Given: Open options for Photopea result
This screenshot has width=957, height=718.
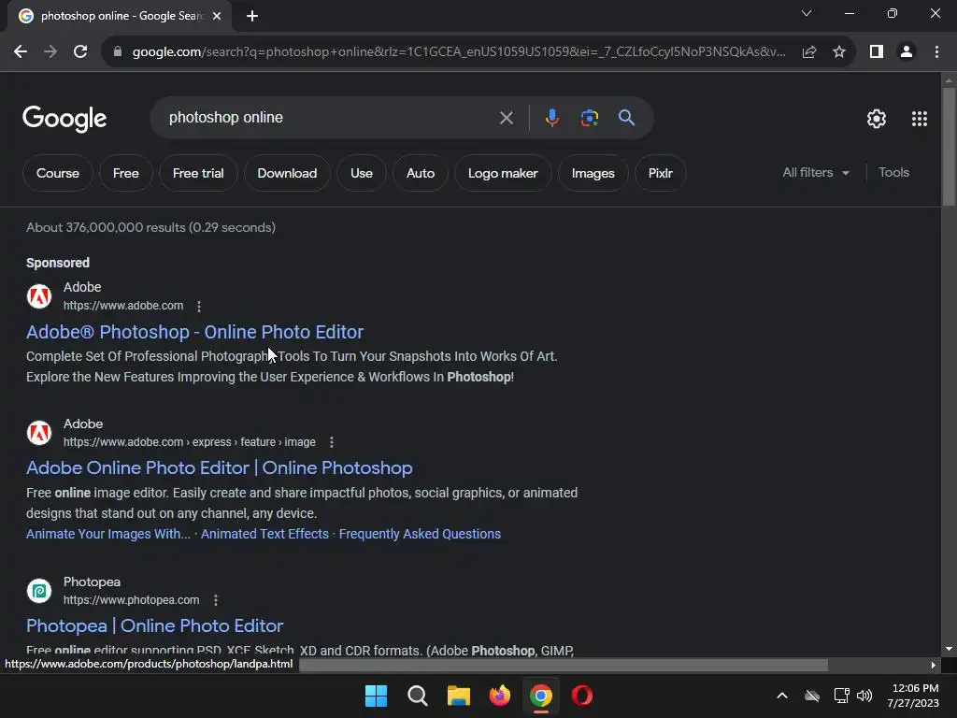Looking at the screenshot, I should [216, 600].
